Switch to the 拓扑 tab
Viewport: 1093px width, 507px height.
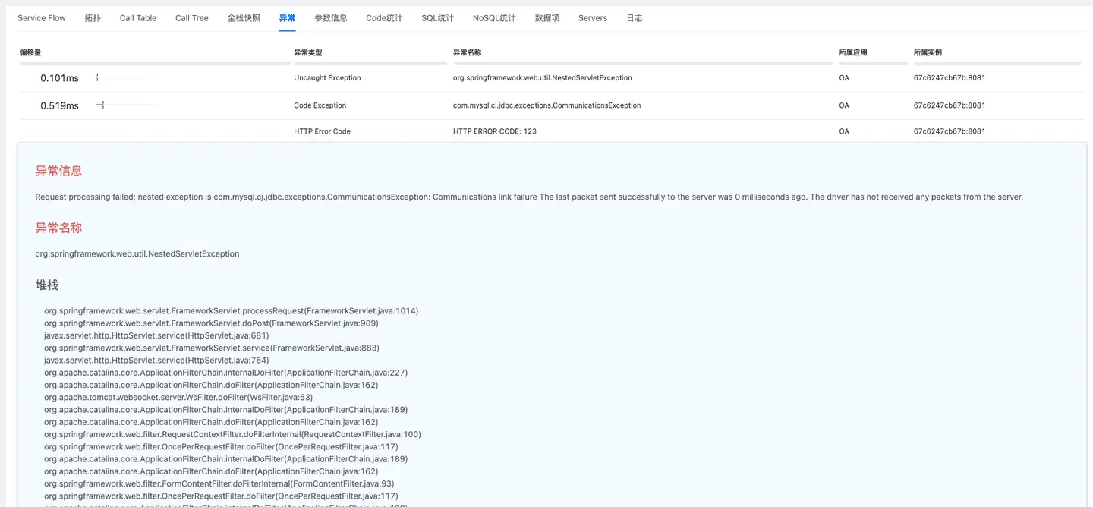93,18
